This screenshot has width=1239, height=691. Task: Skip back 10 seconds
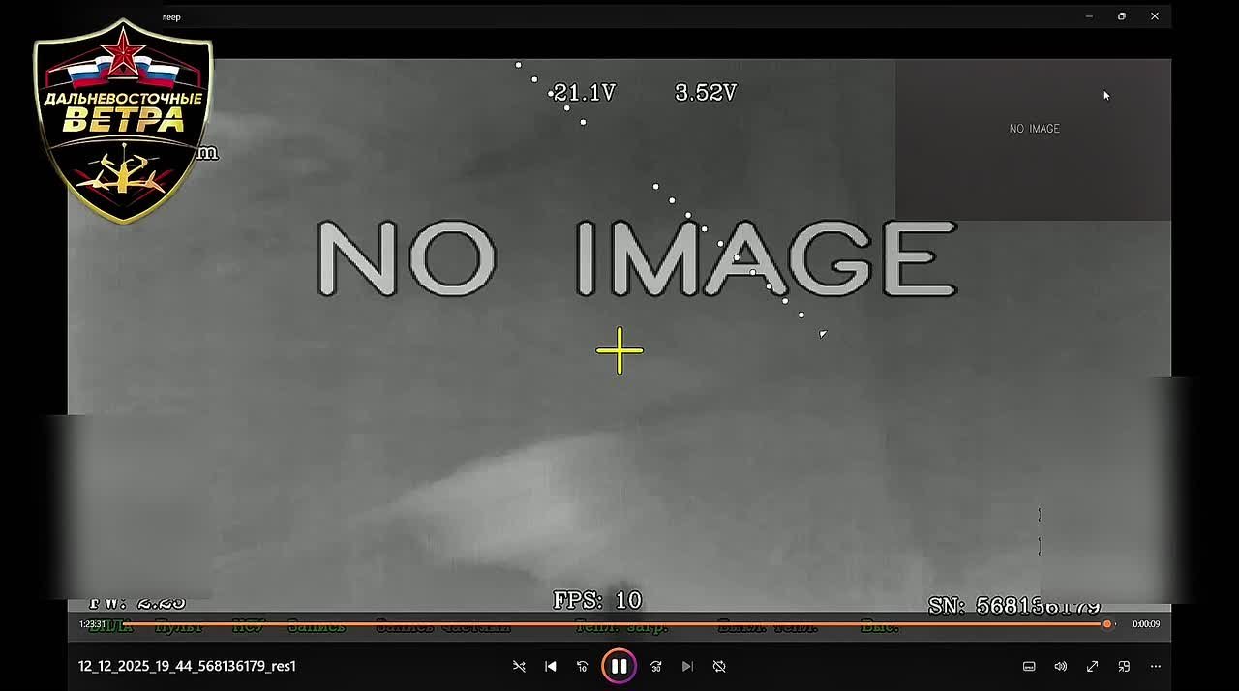(582, 666)
